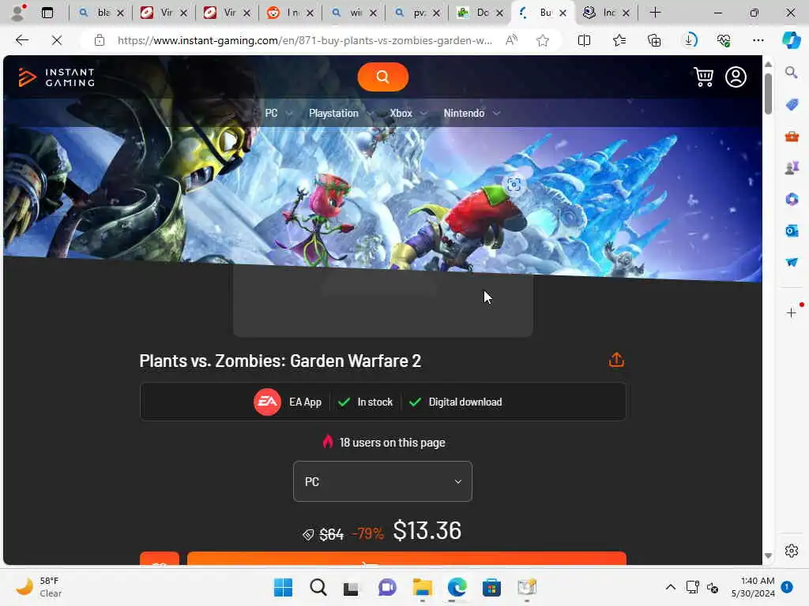Open a new browser tab
The width and height of the screenshot is (809, 606).
655,13
